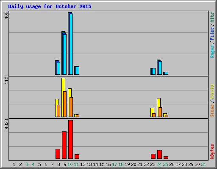Click the blue 'Files' legend label
217x169 pixels.
pos(212,34)
